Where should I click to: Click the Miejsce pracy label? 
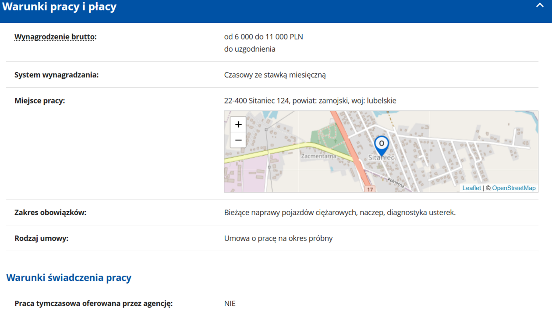tap(39, 101)
